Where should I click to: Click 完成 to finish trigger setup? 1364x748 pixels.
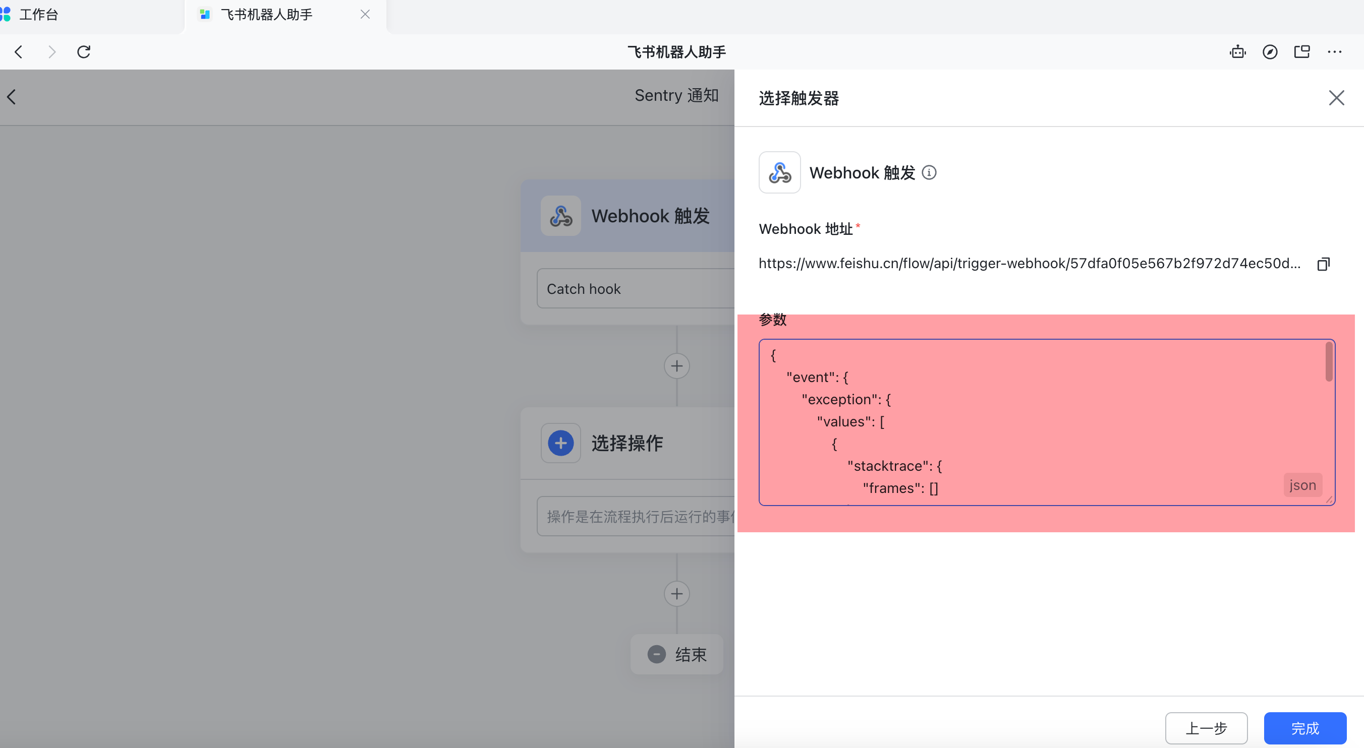tap(1304, 728)
